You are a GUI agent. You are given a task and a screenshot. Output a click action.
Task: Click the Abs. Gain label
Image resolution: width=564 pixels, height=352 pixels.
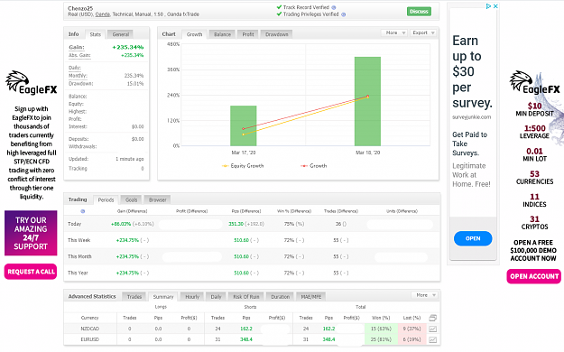click(x=79, y=55)
